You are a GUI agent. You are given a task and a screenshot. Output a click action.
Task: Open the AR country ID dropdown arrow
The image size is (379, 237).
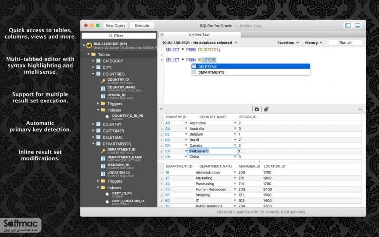click(x=186, y=123)
